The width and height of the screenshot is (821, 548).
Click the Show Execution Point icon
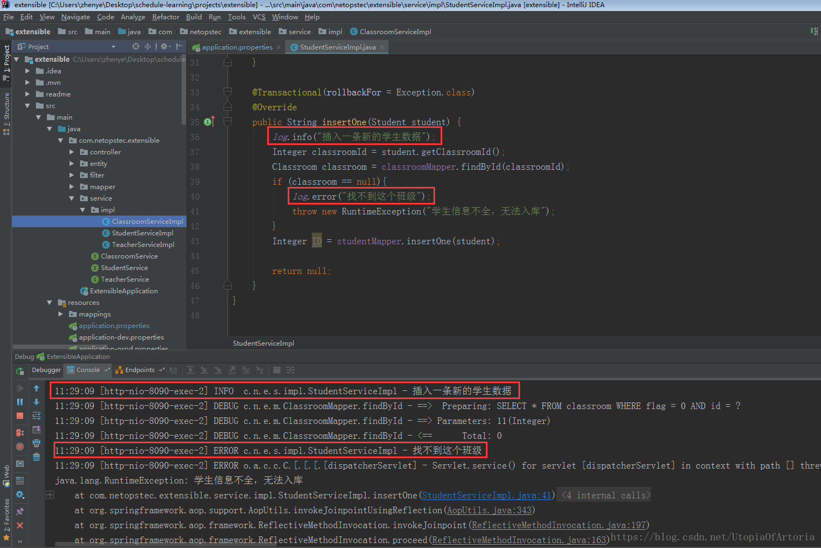tap(173, 370)
